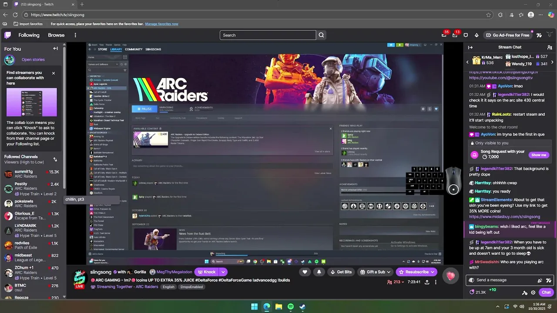Open LVNDMARK channel in sidebar
Screen dimensions: 557x313
pyautogui.click(x=33, y=230)
